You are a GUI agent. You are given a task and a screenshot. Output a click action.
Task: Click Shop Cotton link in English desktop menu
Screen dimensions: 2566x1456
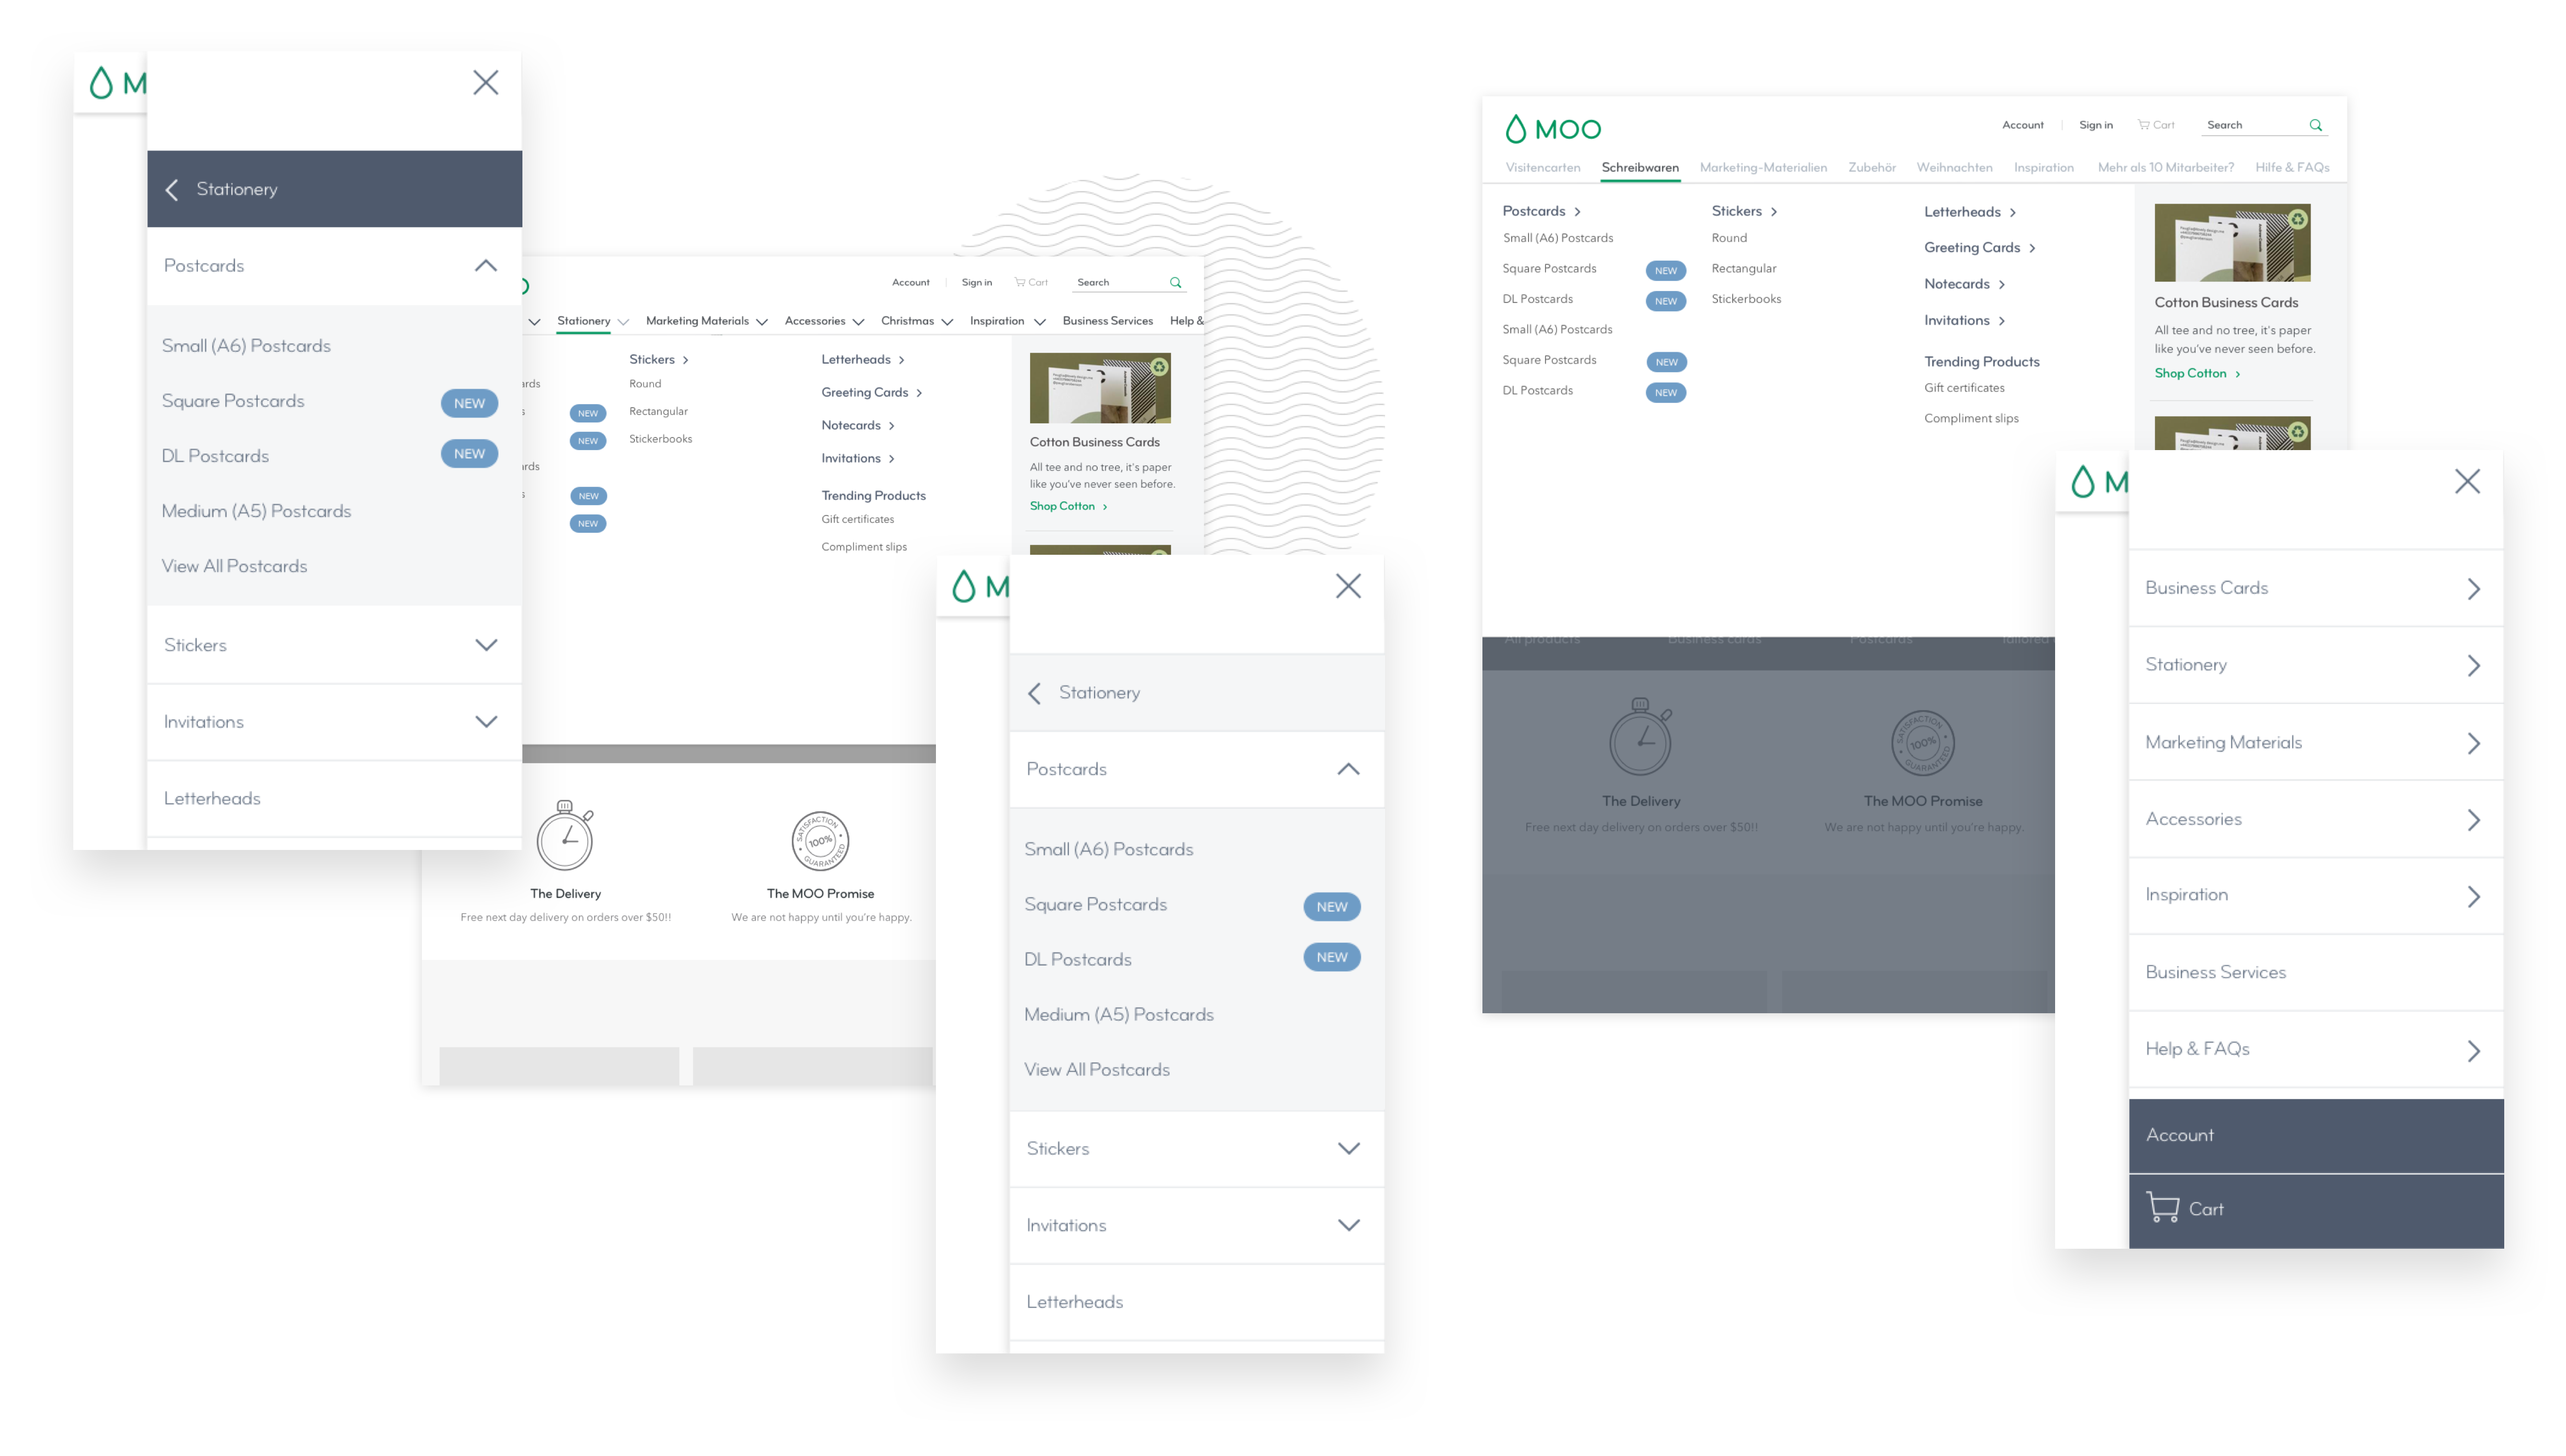(1068, 507)
